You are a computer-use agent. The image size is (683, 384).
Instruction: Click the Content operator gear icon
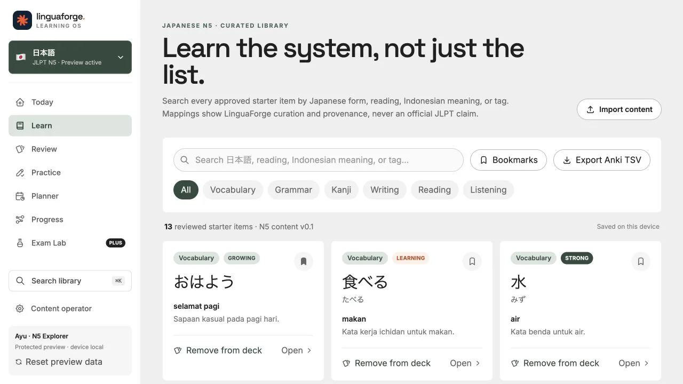pyautogui.click(x=20, y=308)
